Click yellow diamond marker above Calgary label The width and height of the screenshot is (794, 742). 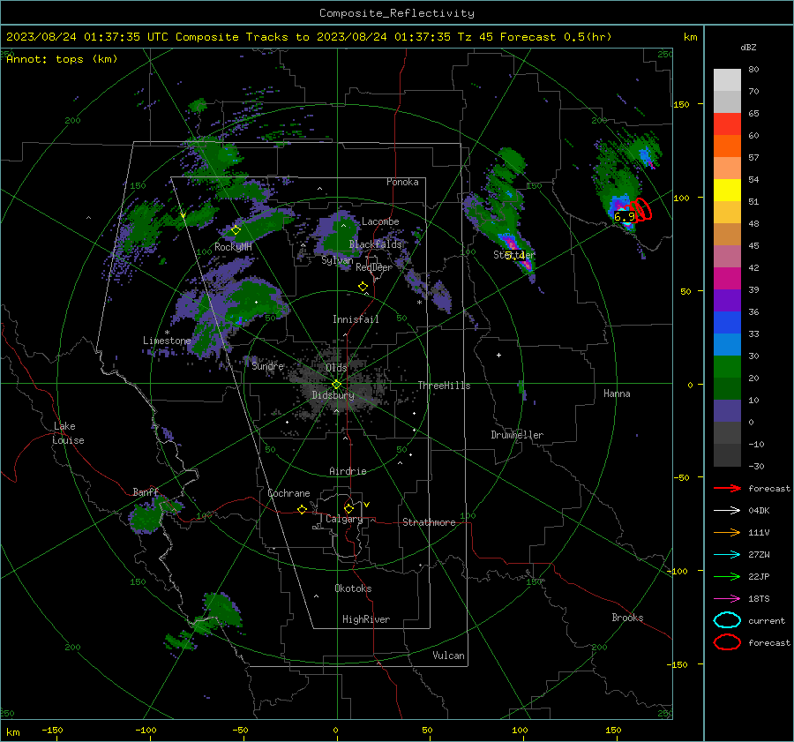click(x=348, y=508)
